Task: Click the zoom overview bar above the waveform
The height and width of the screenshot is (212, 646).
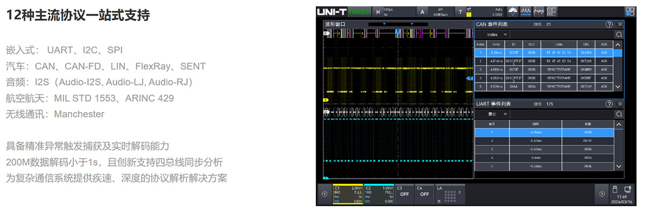Action: [x=399, y=24]
